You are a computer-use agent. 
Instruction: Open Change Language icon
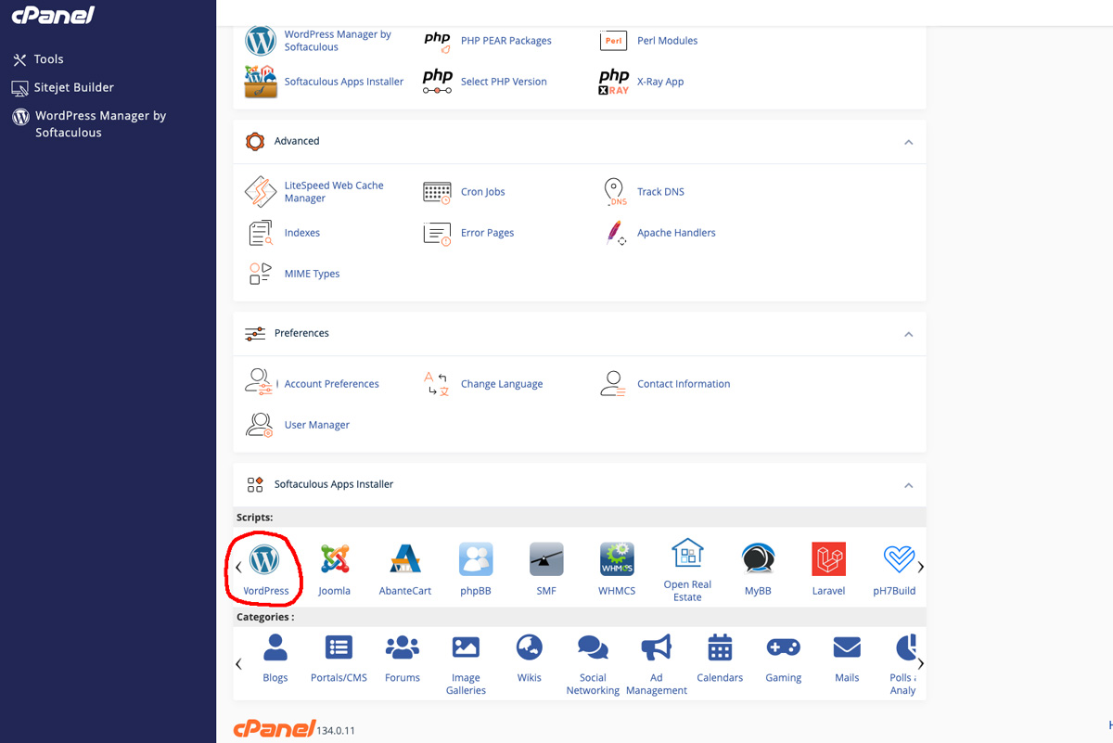pos(437,383)
